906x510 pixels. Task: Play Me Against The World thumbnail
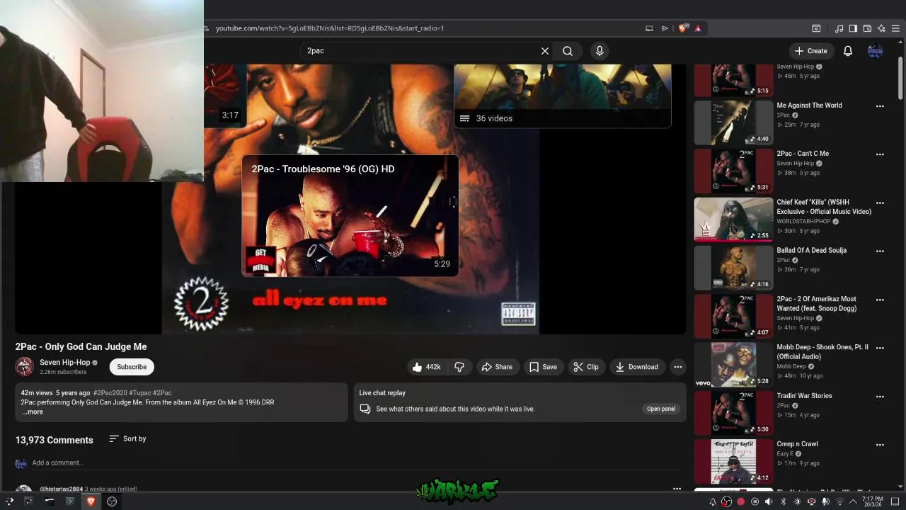click(x=733, y=123)
